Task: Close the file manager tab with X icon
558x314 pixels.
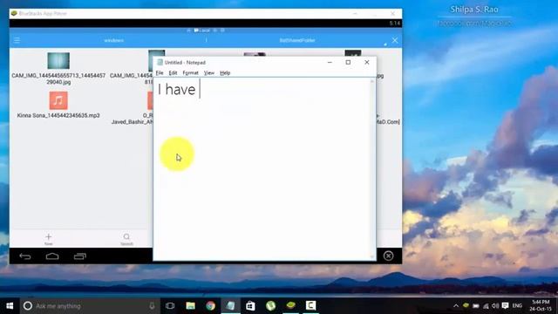Action: (x=395, y=40)
